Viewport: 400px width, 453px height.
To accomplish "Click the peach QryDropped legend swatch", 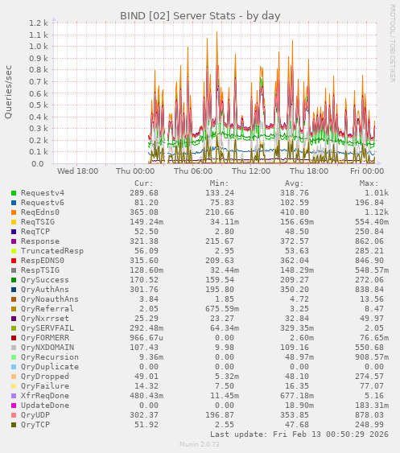I will 14,377.
